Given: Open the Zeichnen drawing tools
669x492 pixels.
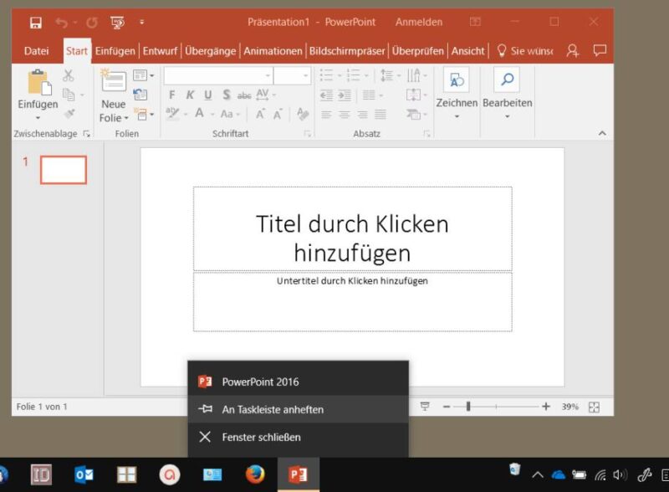Looking at the screenshot, I should (457, 80).
